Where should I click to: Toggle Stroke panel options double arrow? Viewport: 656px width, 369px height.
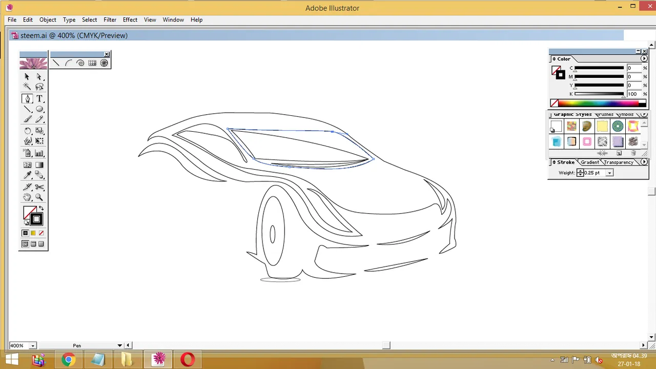point(554,162)
